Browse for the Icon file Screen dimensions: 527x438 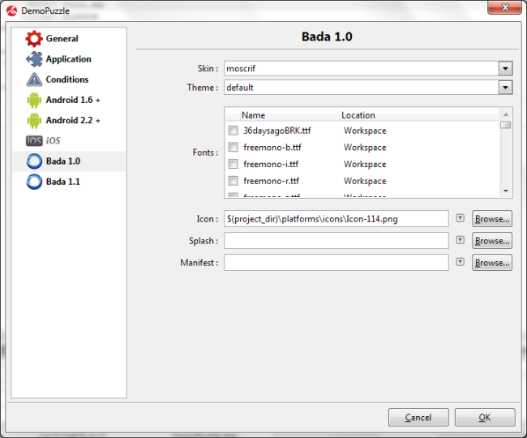tap(492, 219)
